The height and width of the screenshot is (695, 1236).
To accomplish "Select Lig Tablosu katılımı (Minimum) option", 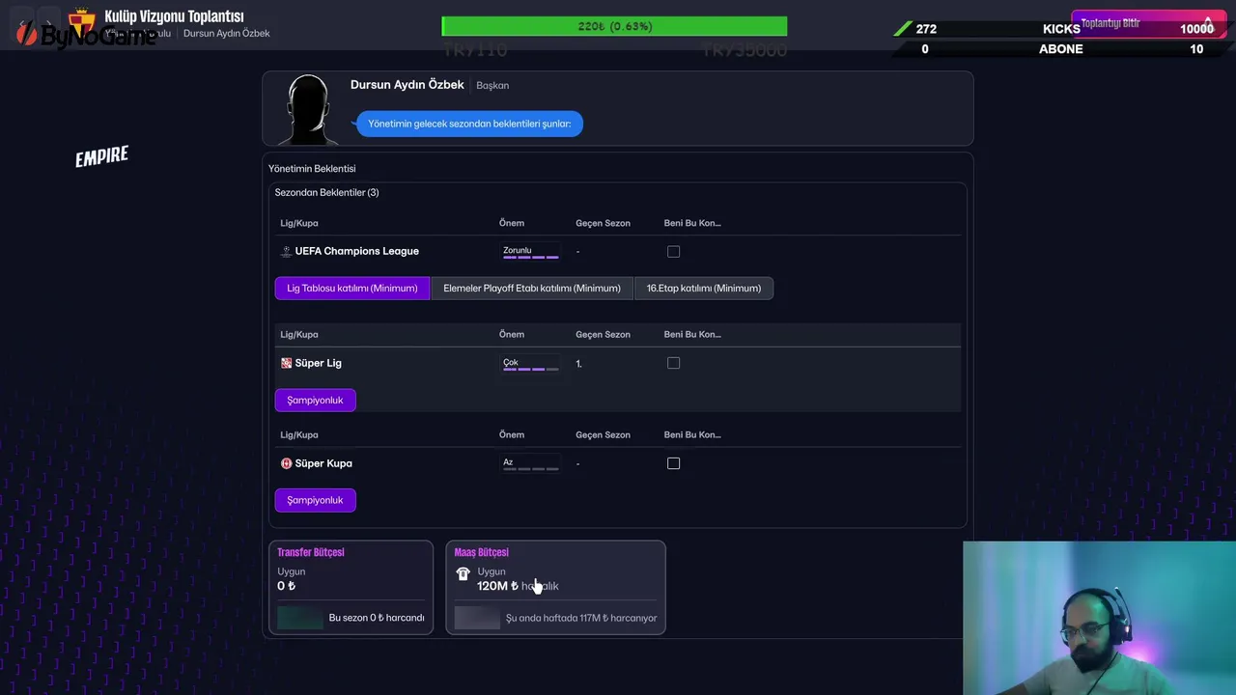I will point(352,288).
